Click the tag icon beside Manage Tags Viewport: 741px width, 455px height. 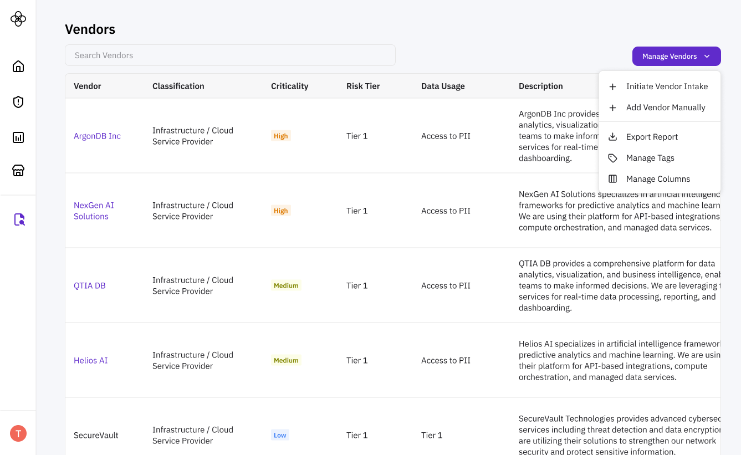[x=612, y=158]
